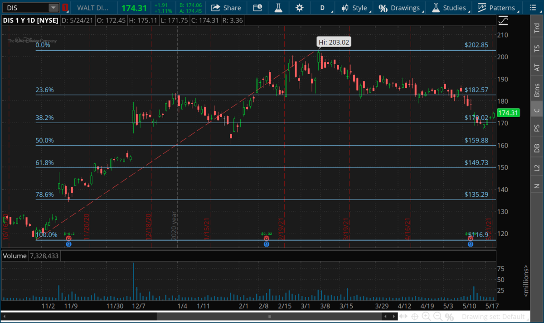Click the $149.73 Fibonacci level label
The width and height of the screenshot is (544, 323).
coord(476,162)
